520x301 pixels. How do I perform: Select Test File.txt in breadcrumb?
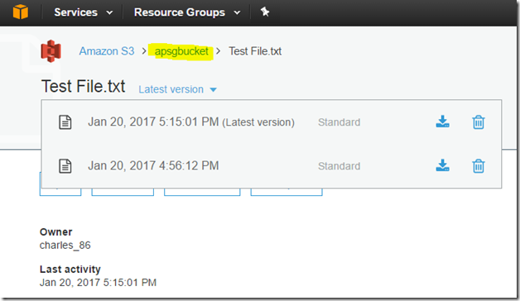point(255,51)
